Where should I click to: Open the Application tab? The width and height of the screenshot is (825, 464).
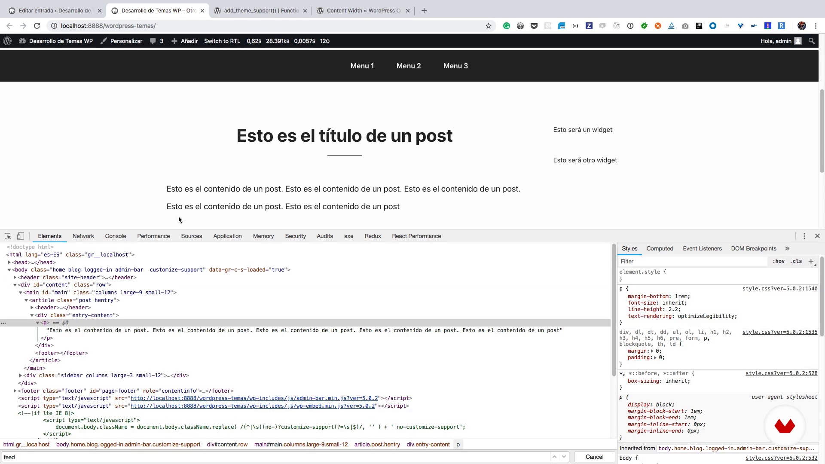[227, 236]
